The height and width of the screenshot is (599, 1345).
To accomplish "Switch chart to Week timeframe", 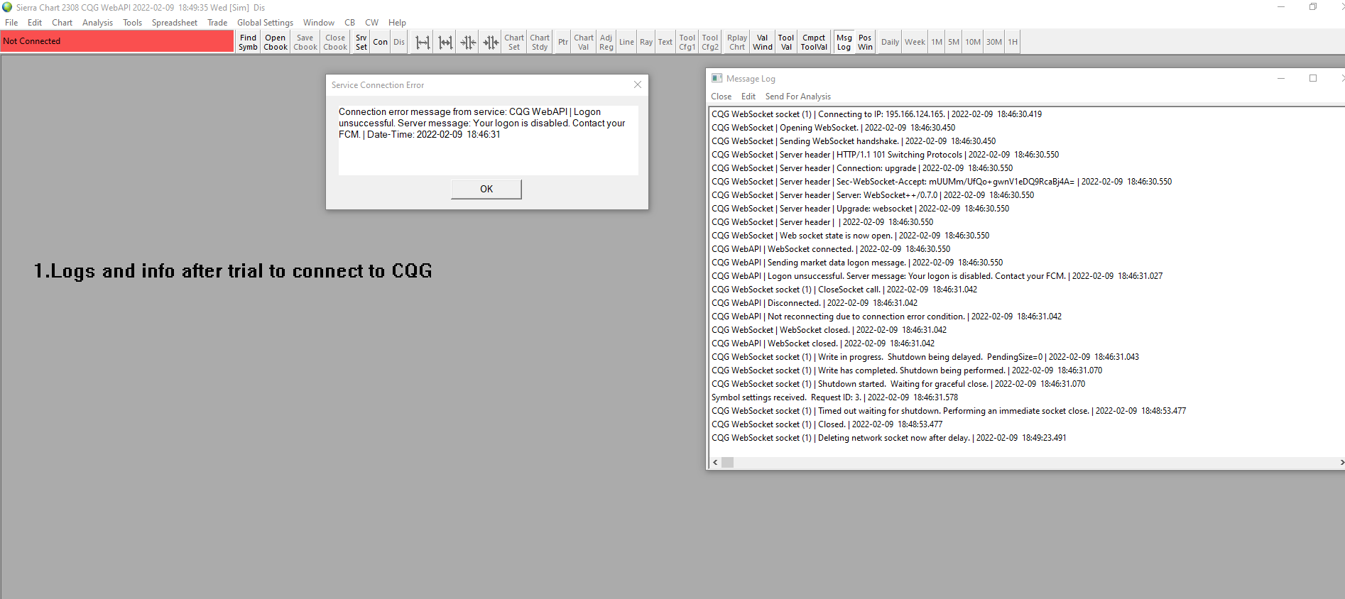I will click(x=915, y=42).
